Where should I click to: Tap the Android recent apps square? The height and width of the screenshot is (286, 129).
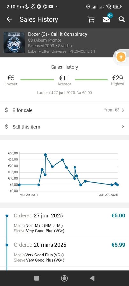click(x=37, y=278)
